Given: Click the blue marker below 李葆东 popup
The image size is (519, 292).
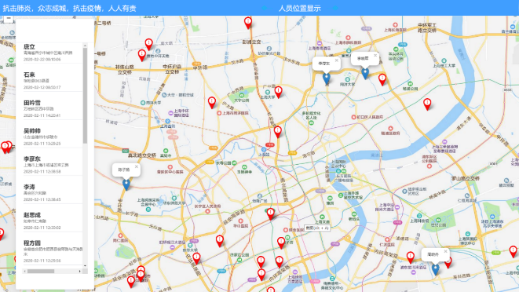Looking at the screenshot, I should coord(327,78).
